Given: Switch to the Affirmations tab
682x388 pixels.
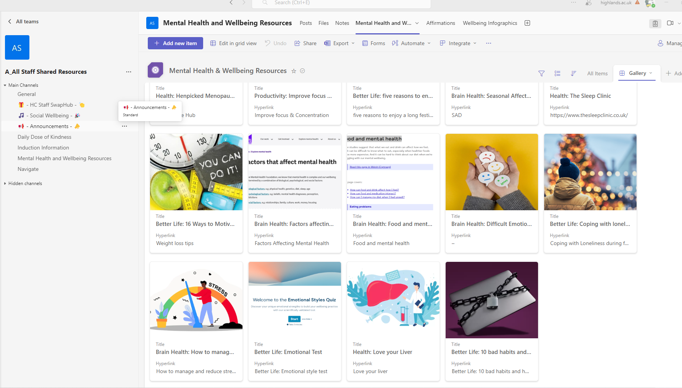Looking at the screenshot, I should [x=440, y=23].
